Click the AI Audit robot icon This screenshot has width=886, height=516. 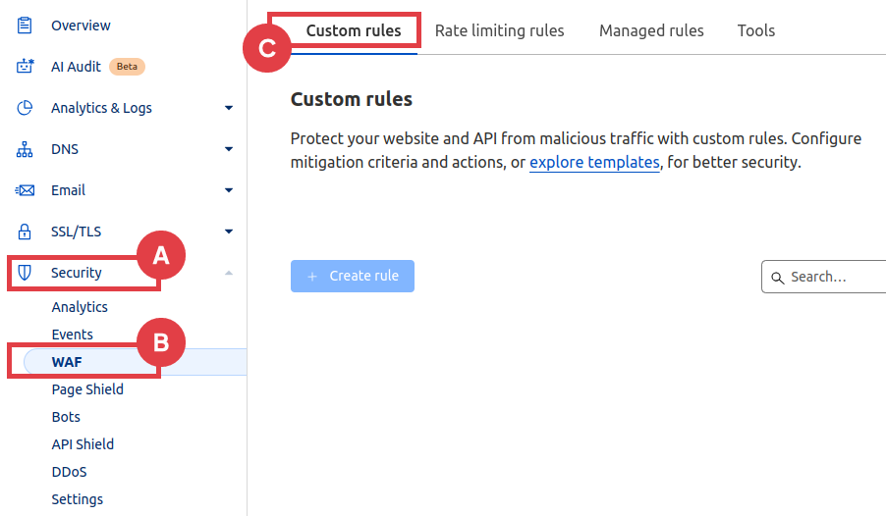26,67
